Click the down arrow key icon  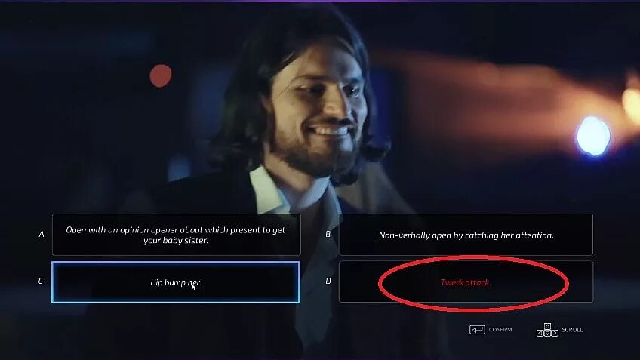coord(547,333)
